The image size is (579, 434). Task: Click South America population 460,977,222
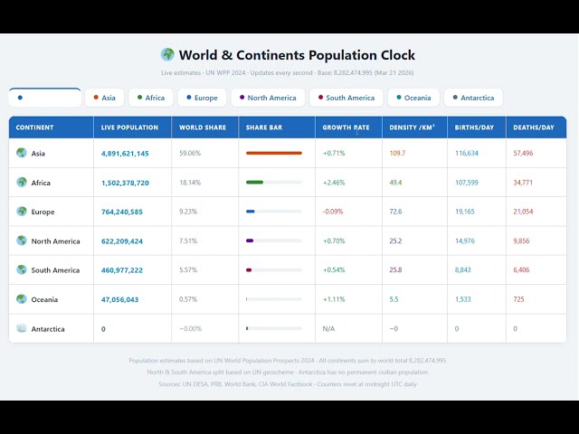122,270
